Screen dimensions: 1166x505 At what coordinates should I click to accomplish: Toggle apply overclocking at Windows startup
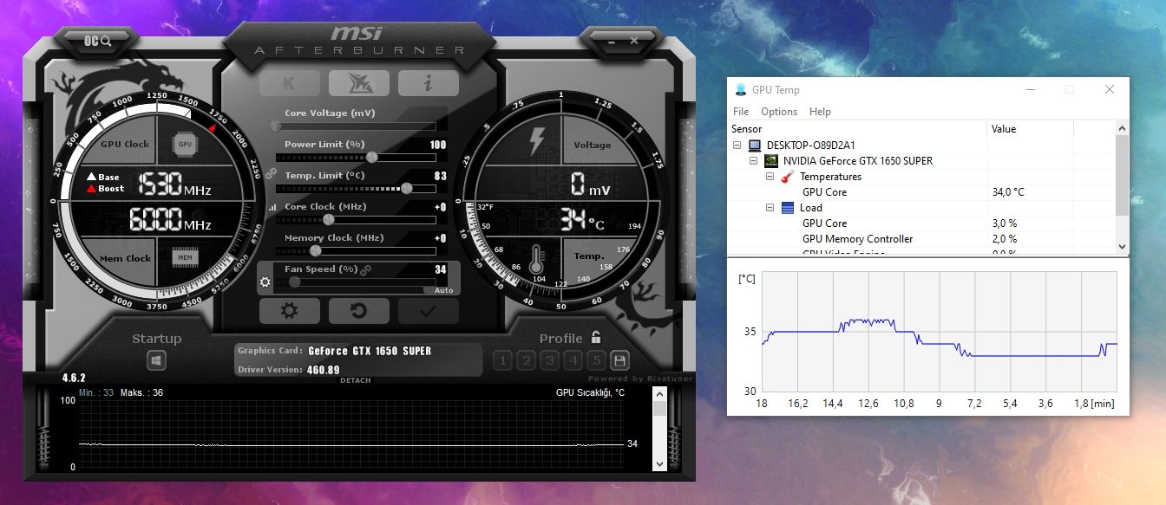157,359
